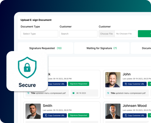Switch to Signature Requested (10) tab
The image size is (151, 123).
(x=45, y=48)
